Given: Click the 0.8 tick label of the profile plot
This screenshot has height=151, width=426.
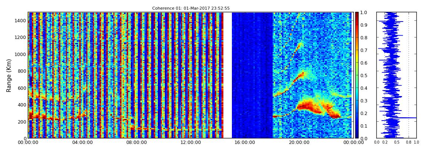Looking at the screenshot, I should 409,142.
